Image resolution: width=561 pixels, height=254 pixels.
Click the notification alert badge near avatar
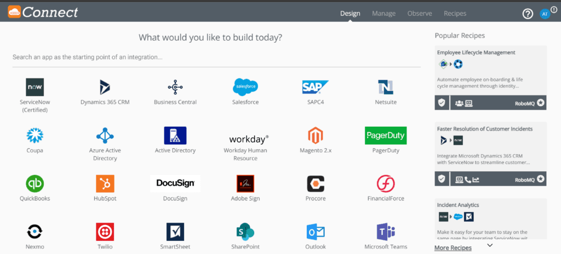(x=554, y=10)
